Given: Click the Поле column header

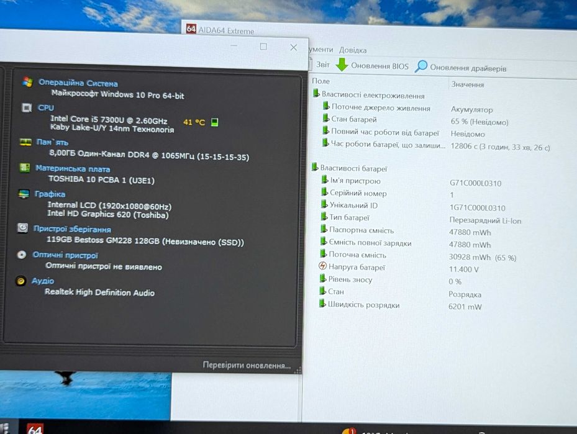Looking at the screenshot, I should [321, 81].
